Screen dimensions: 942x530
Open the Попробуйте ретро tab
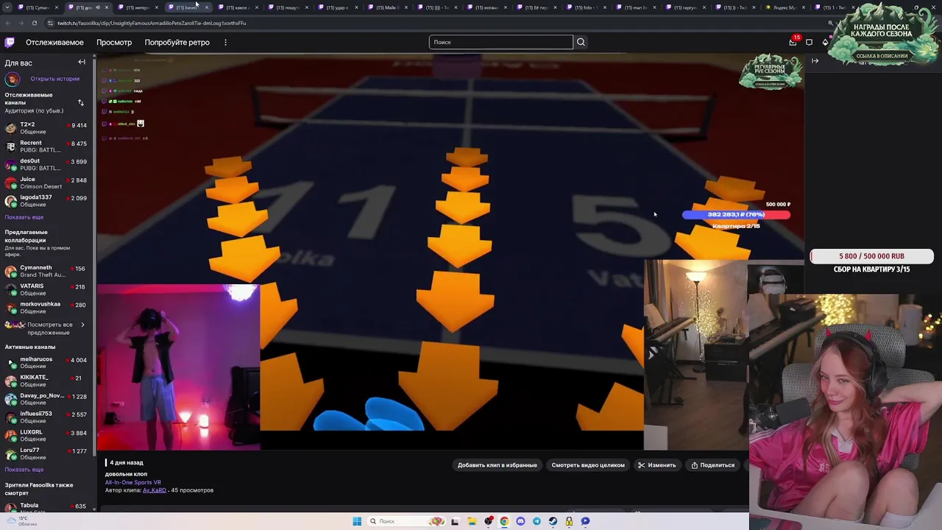pos(177,42)
